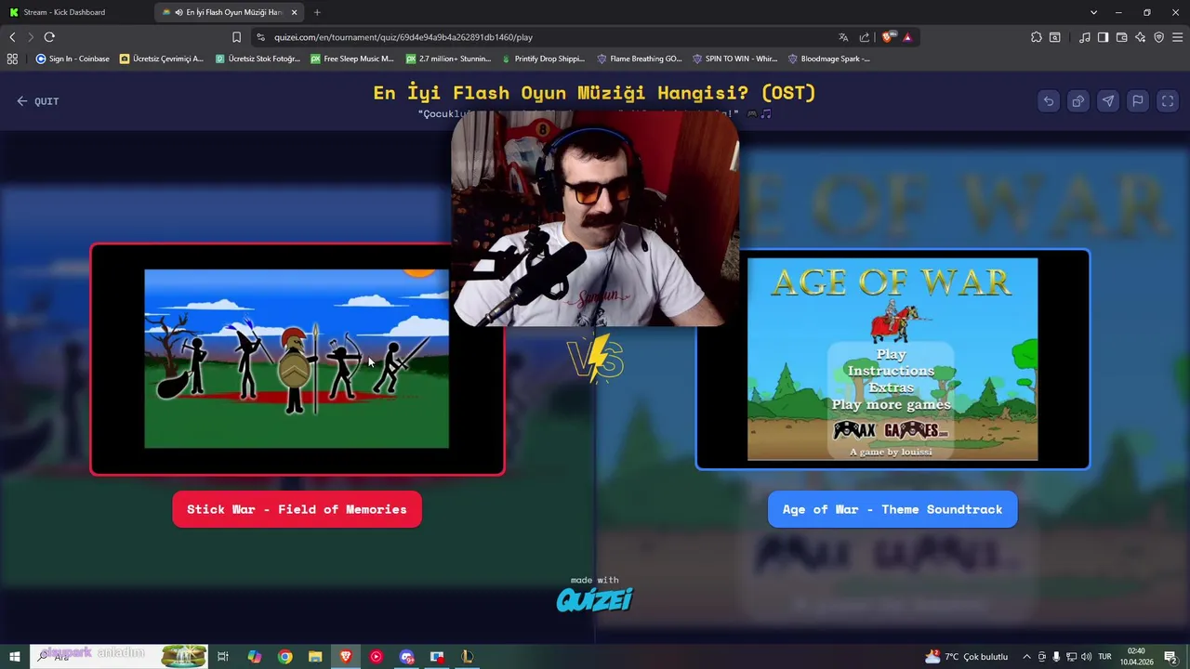
Task: Open the Ücretsiz Çevrimiçi bookmark
Action: 161,59
